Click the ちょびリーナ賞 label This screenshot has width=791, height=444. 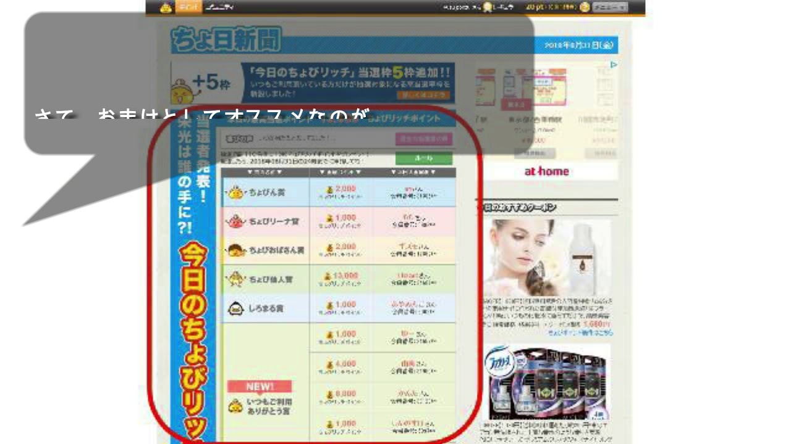pyautogui.click(x=273, y=222)
